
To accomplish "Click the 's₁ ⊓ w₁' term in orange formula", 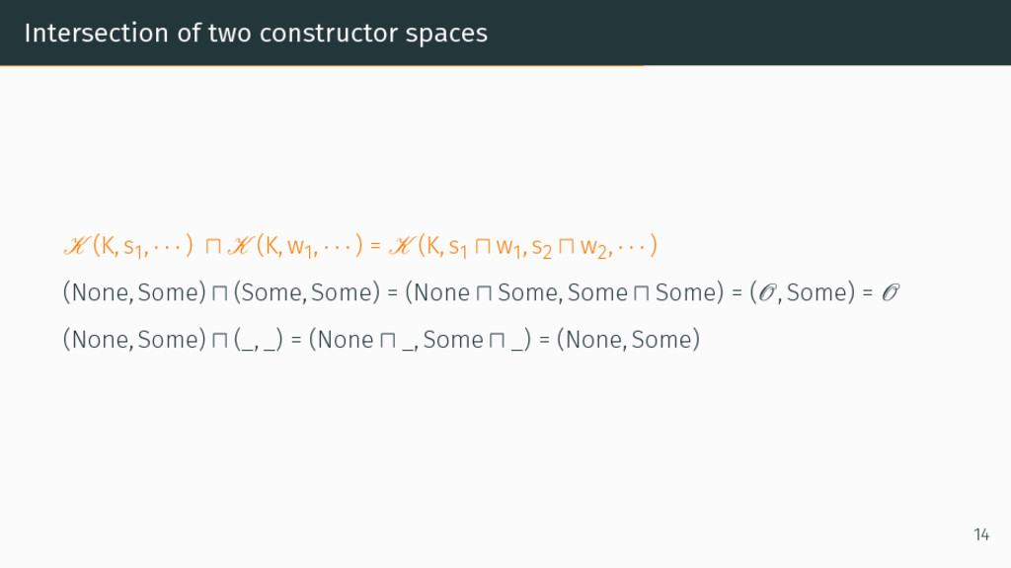I will [x=488, y=247].
